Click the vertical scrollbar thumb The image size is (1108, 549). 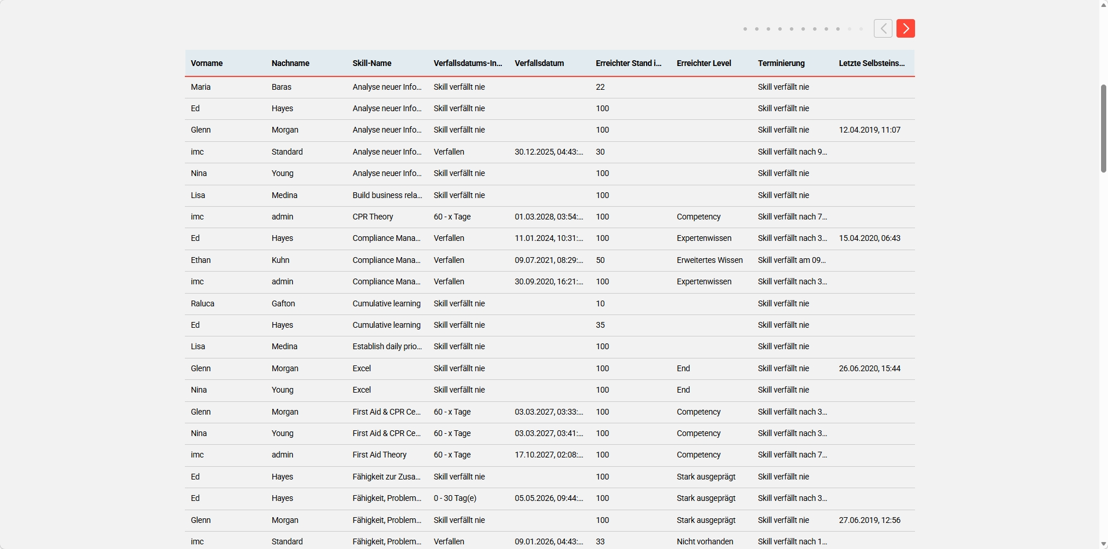coord(1103,129)
